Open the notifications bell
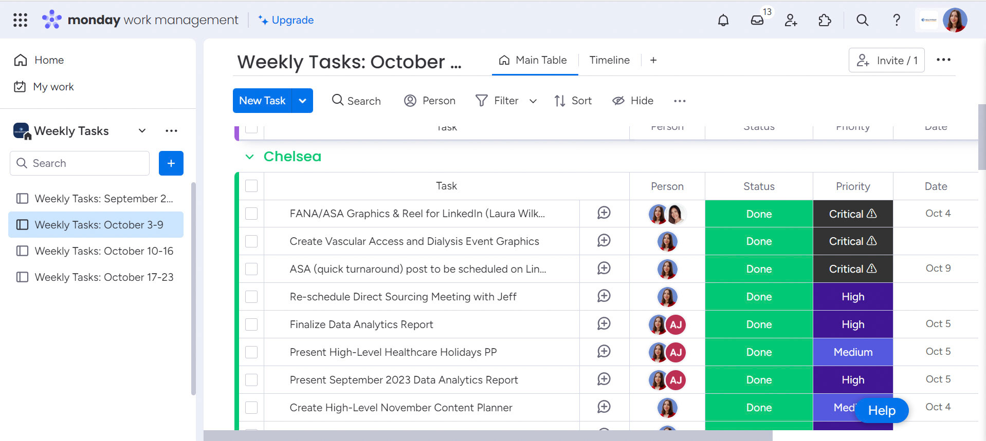986x441 pixels. click(723, 20)
